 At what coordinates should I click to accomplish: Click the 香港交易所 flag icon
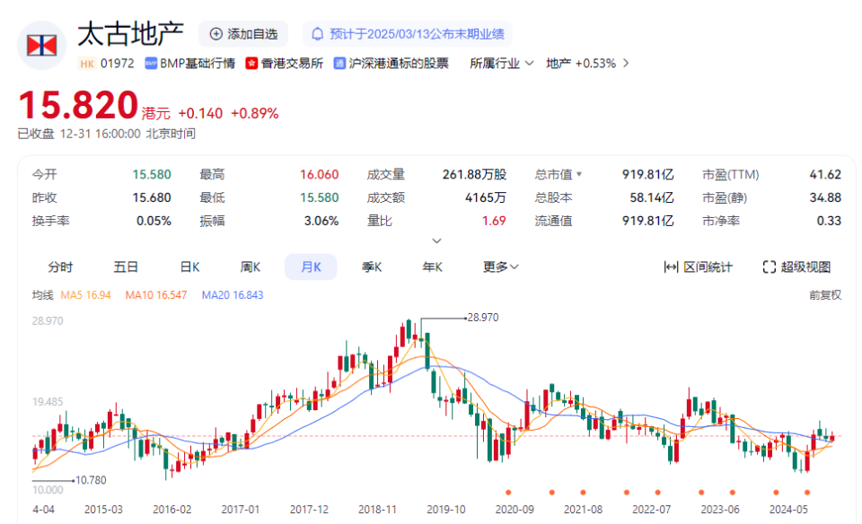[251, 64]
